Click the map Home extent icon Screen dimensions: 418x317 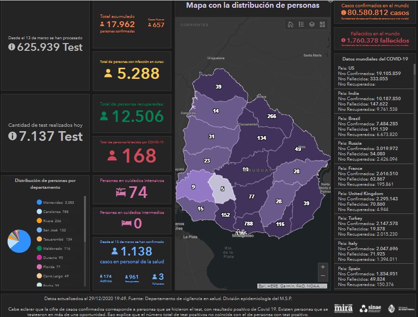pos(290,25)
